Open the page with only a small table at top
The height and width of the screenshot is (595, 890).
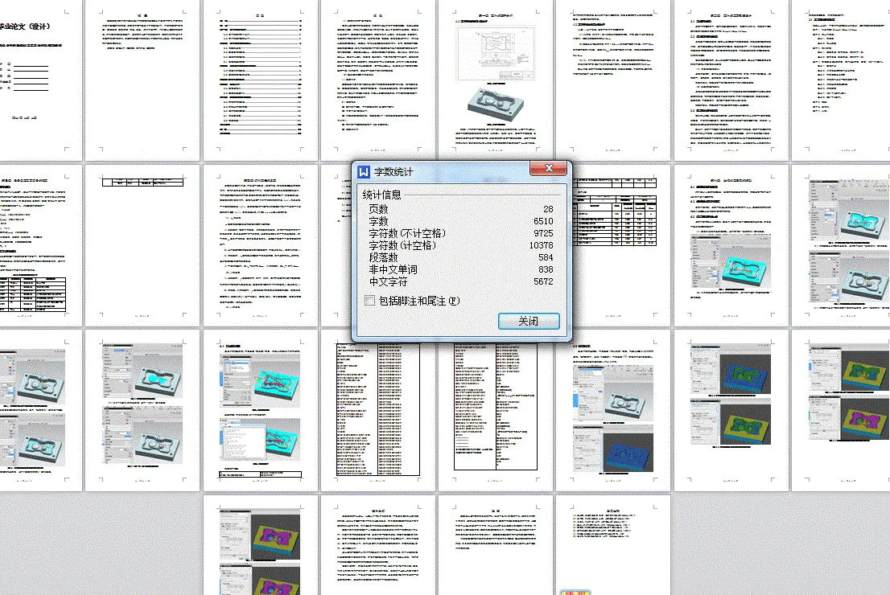[142, 245]
